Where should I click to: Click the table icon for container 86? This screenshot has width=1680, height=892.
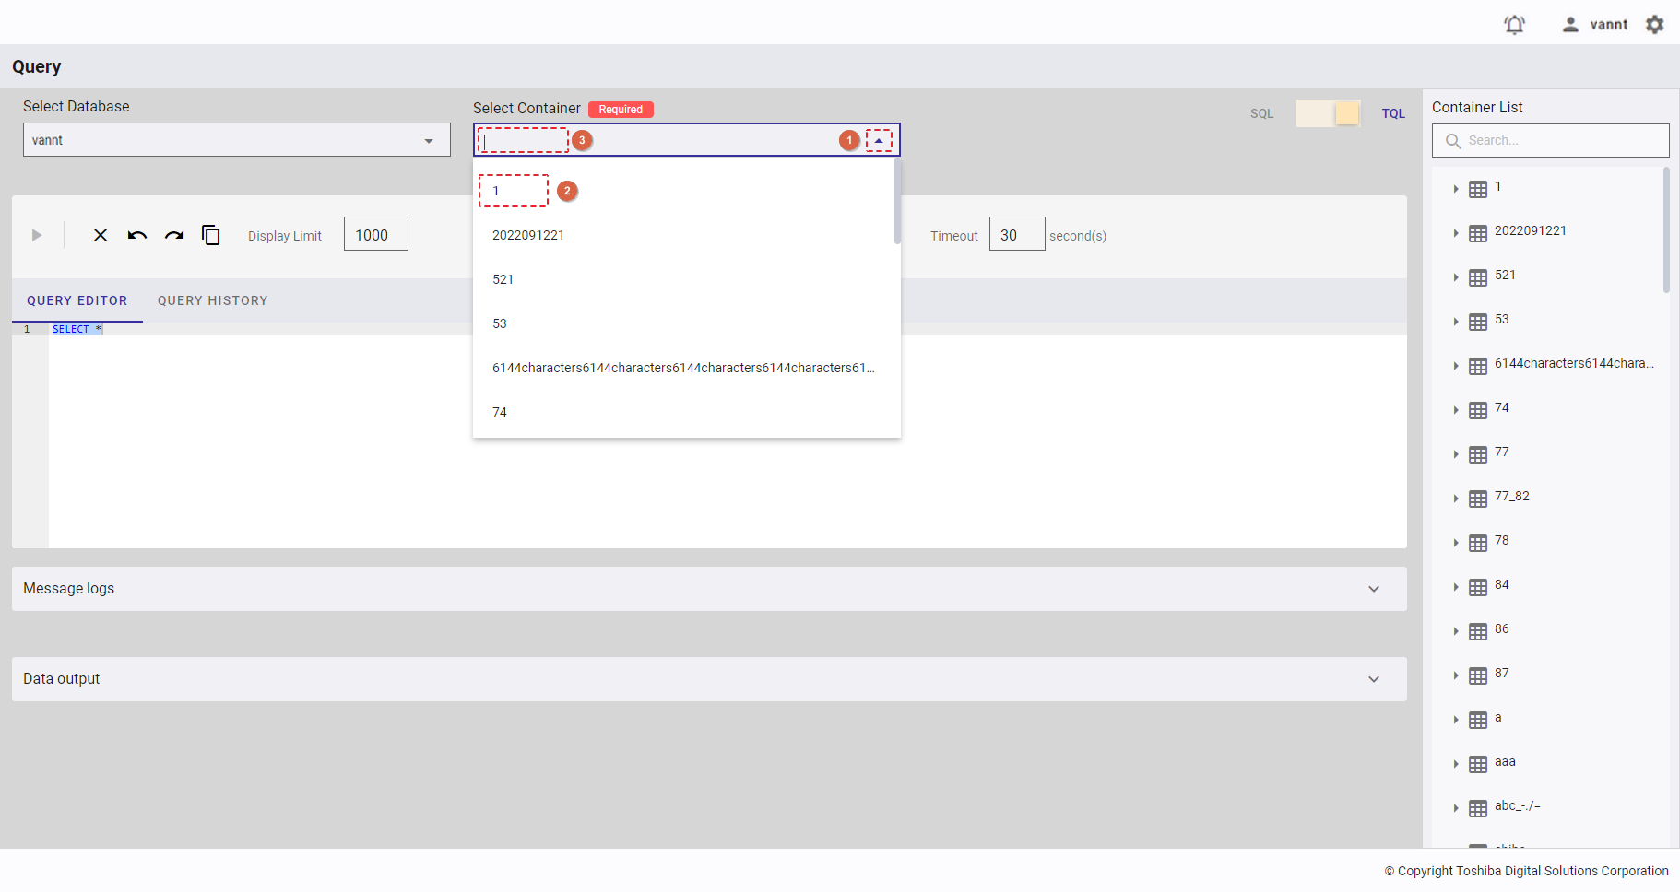click(x=1478, y=631)
